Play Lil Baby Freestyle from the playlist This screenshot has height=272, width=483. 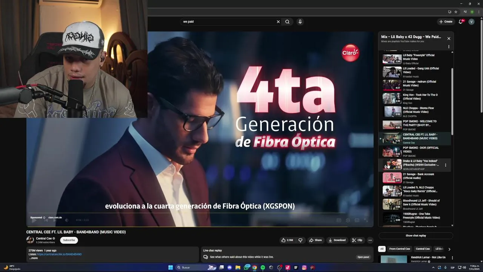414,59
